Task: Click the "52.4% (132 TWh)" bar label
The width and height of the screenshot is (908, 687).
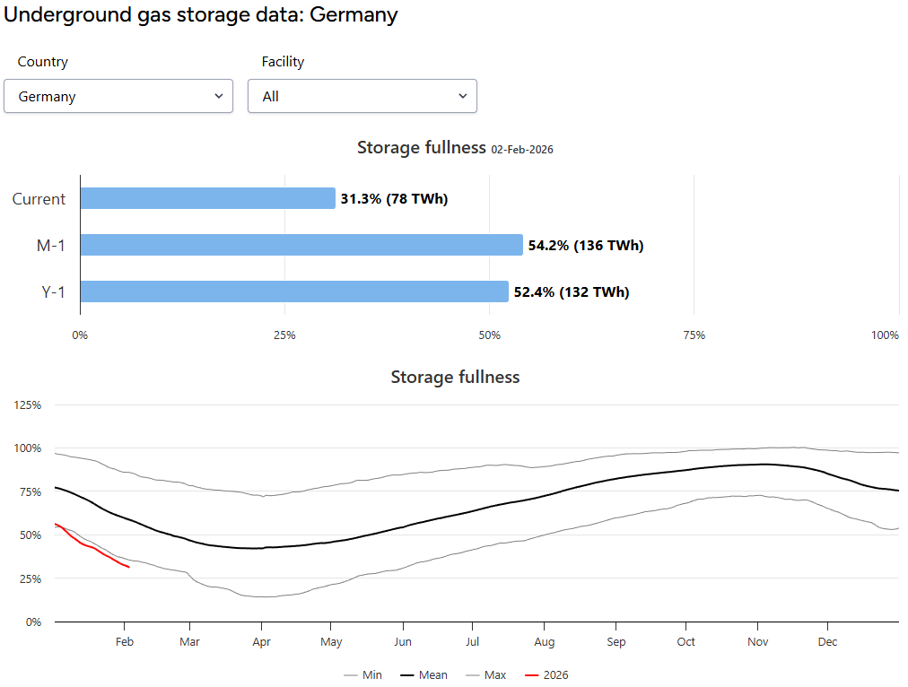Action: pyautogui.click(x=572, y=292)
